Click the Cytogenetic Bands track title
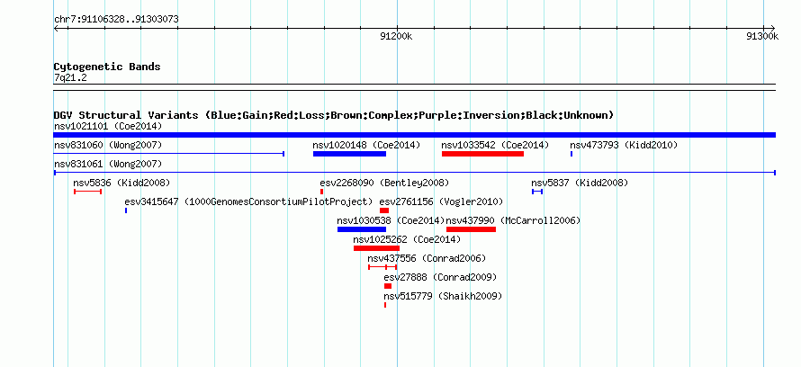 pyautogui.click(x=107, y=67)
